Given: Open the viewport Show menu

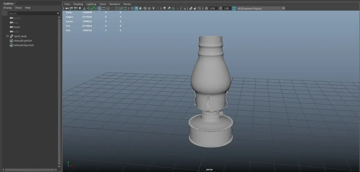Looking at the screenshot, I should click(x=103, y=4).
